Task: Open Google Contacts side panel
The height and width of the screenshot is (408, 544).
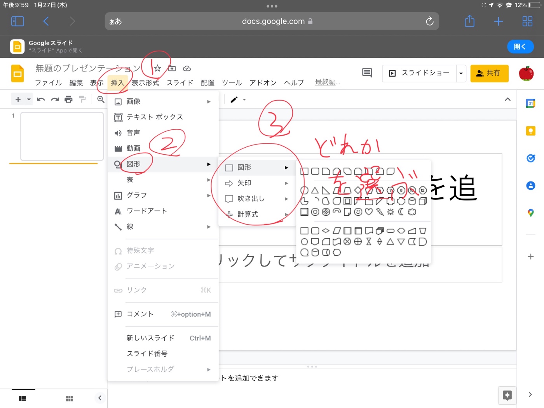Action: [530, 186]
